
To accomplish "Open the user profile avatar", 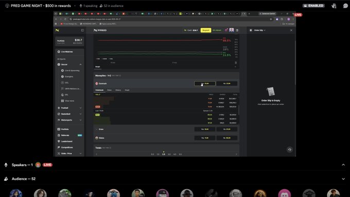I will 232,30.
